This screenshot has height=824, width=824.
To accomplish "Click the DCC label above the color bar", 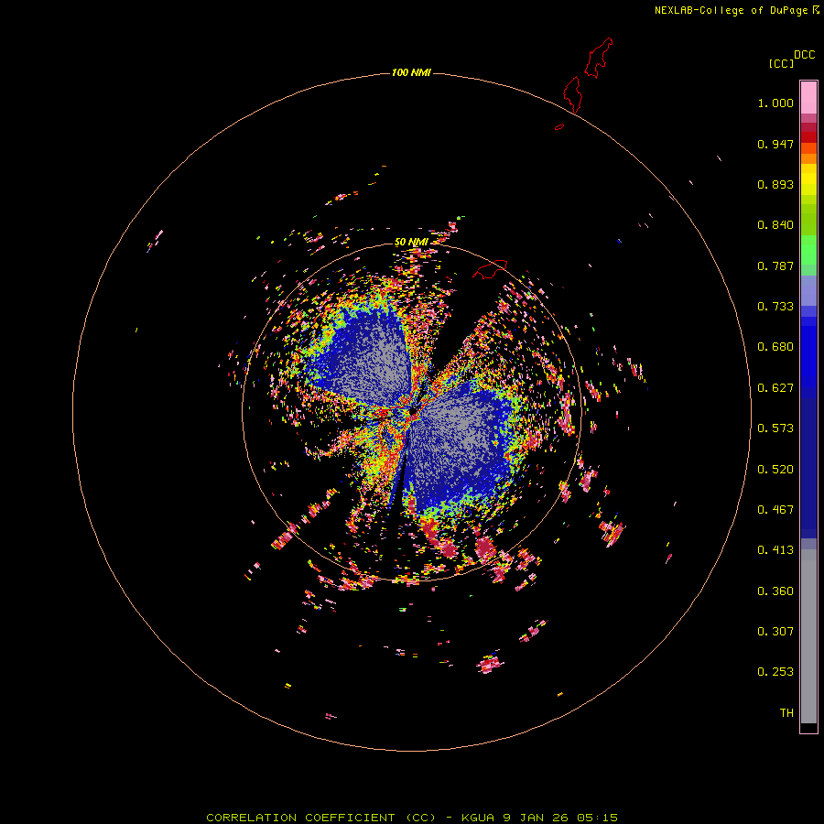I will pos(804,55).
